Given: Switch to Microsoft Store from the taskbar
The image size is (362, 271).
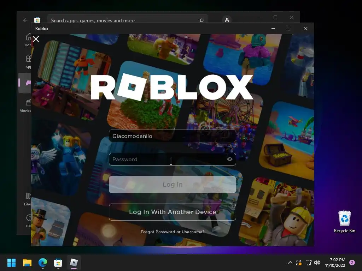Looking at the screenshot, I should click(x=58, y=262).
